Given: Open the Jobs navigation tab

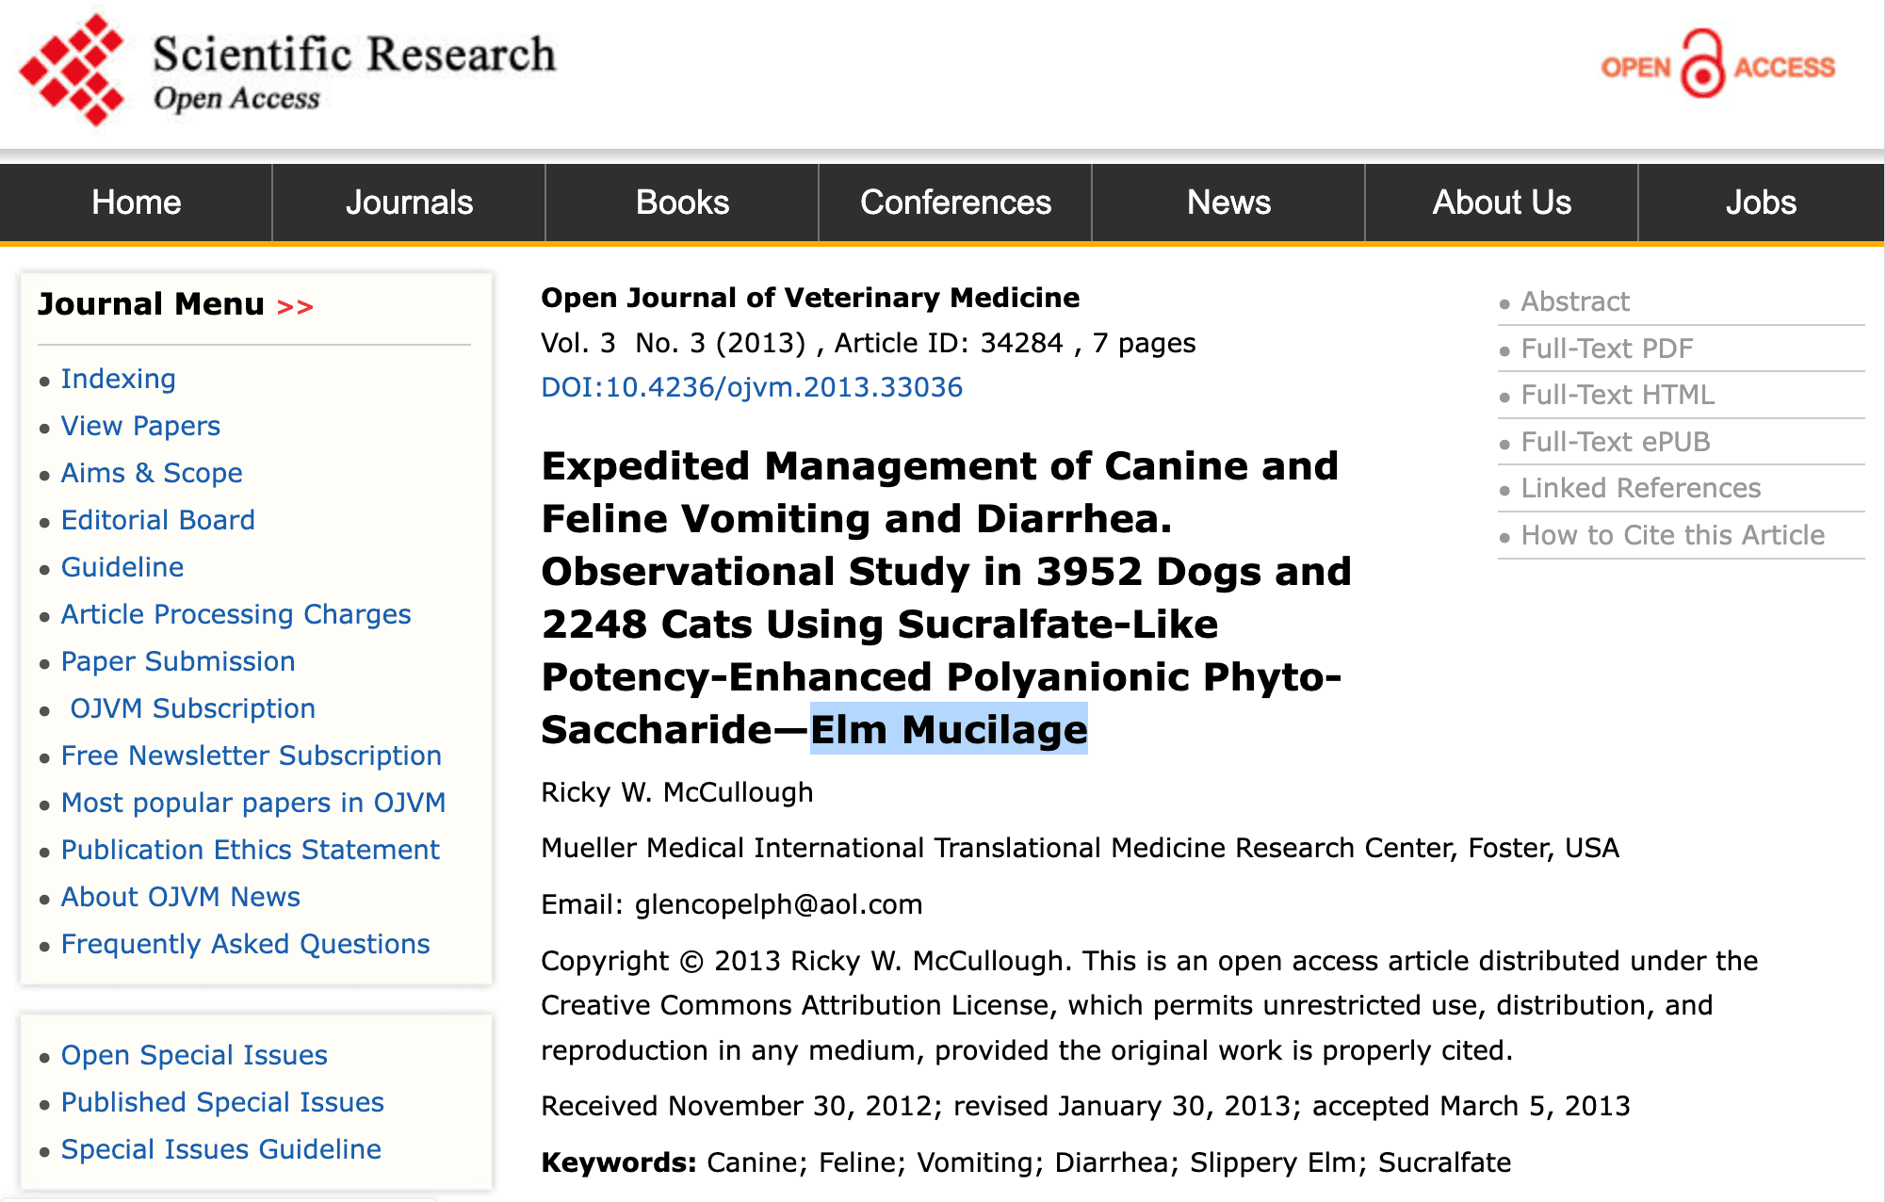Looking at the screenshot, I should (x=1761, y=203).
